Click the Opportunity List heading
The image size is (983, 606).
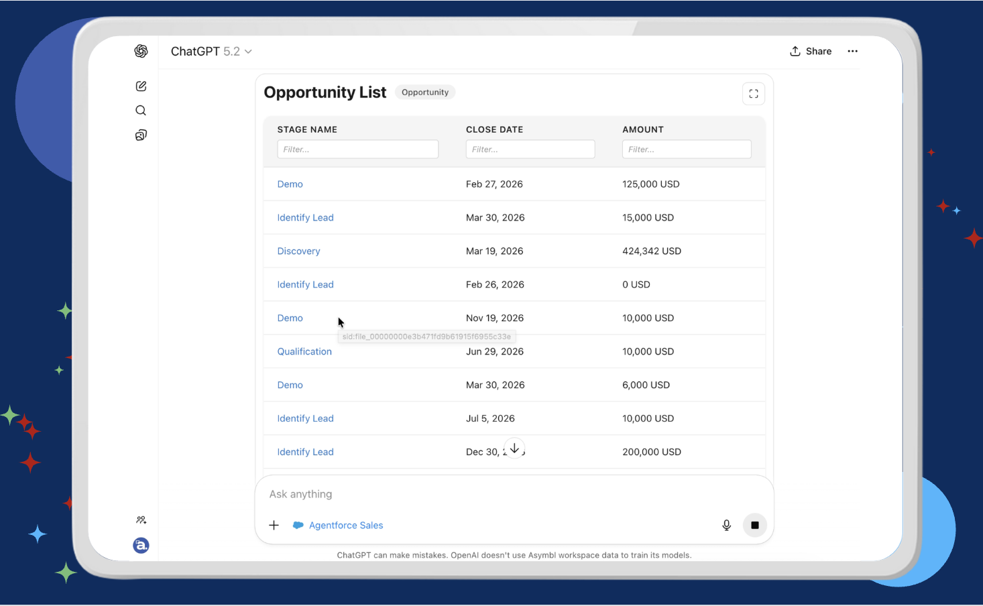(325, 93)
